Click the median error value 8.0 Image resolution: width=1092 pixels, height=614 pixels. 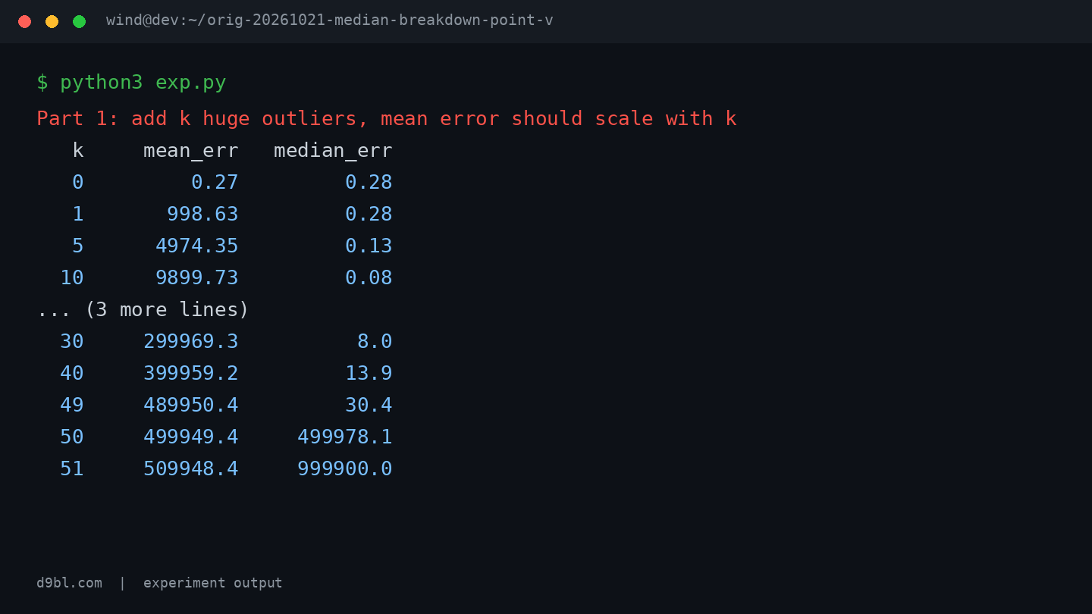(x=375, y=341)
